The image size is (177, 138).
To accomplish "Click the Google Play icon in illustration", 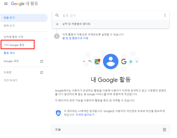I will click(x=131, y=62).
